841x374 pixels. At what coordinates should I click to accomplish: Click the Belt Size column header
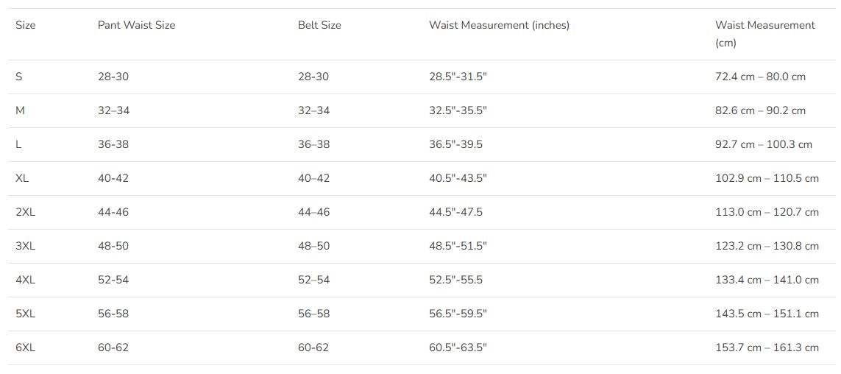(319, 25)
